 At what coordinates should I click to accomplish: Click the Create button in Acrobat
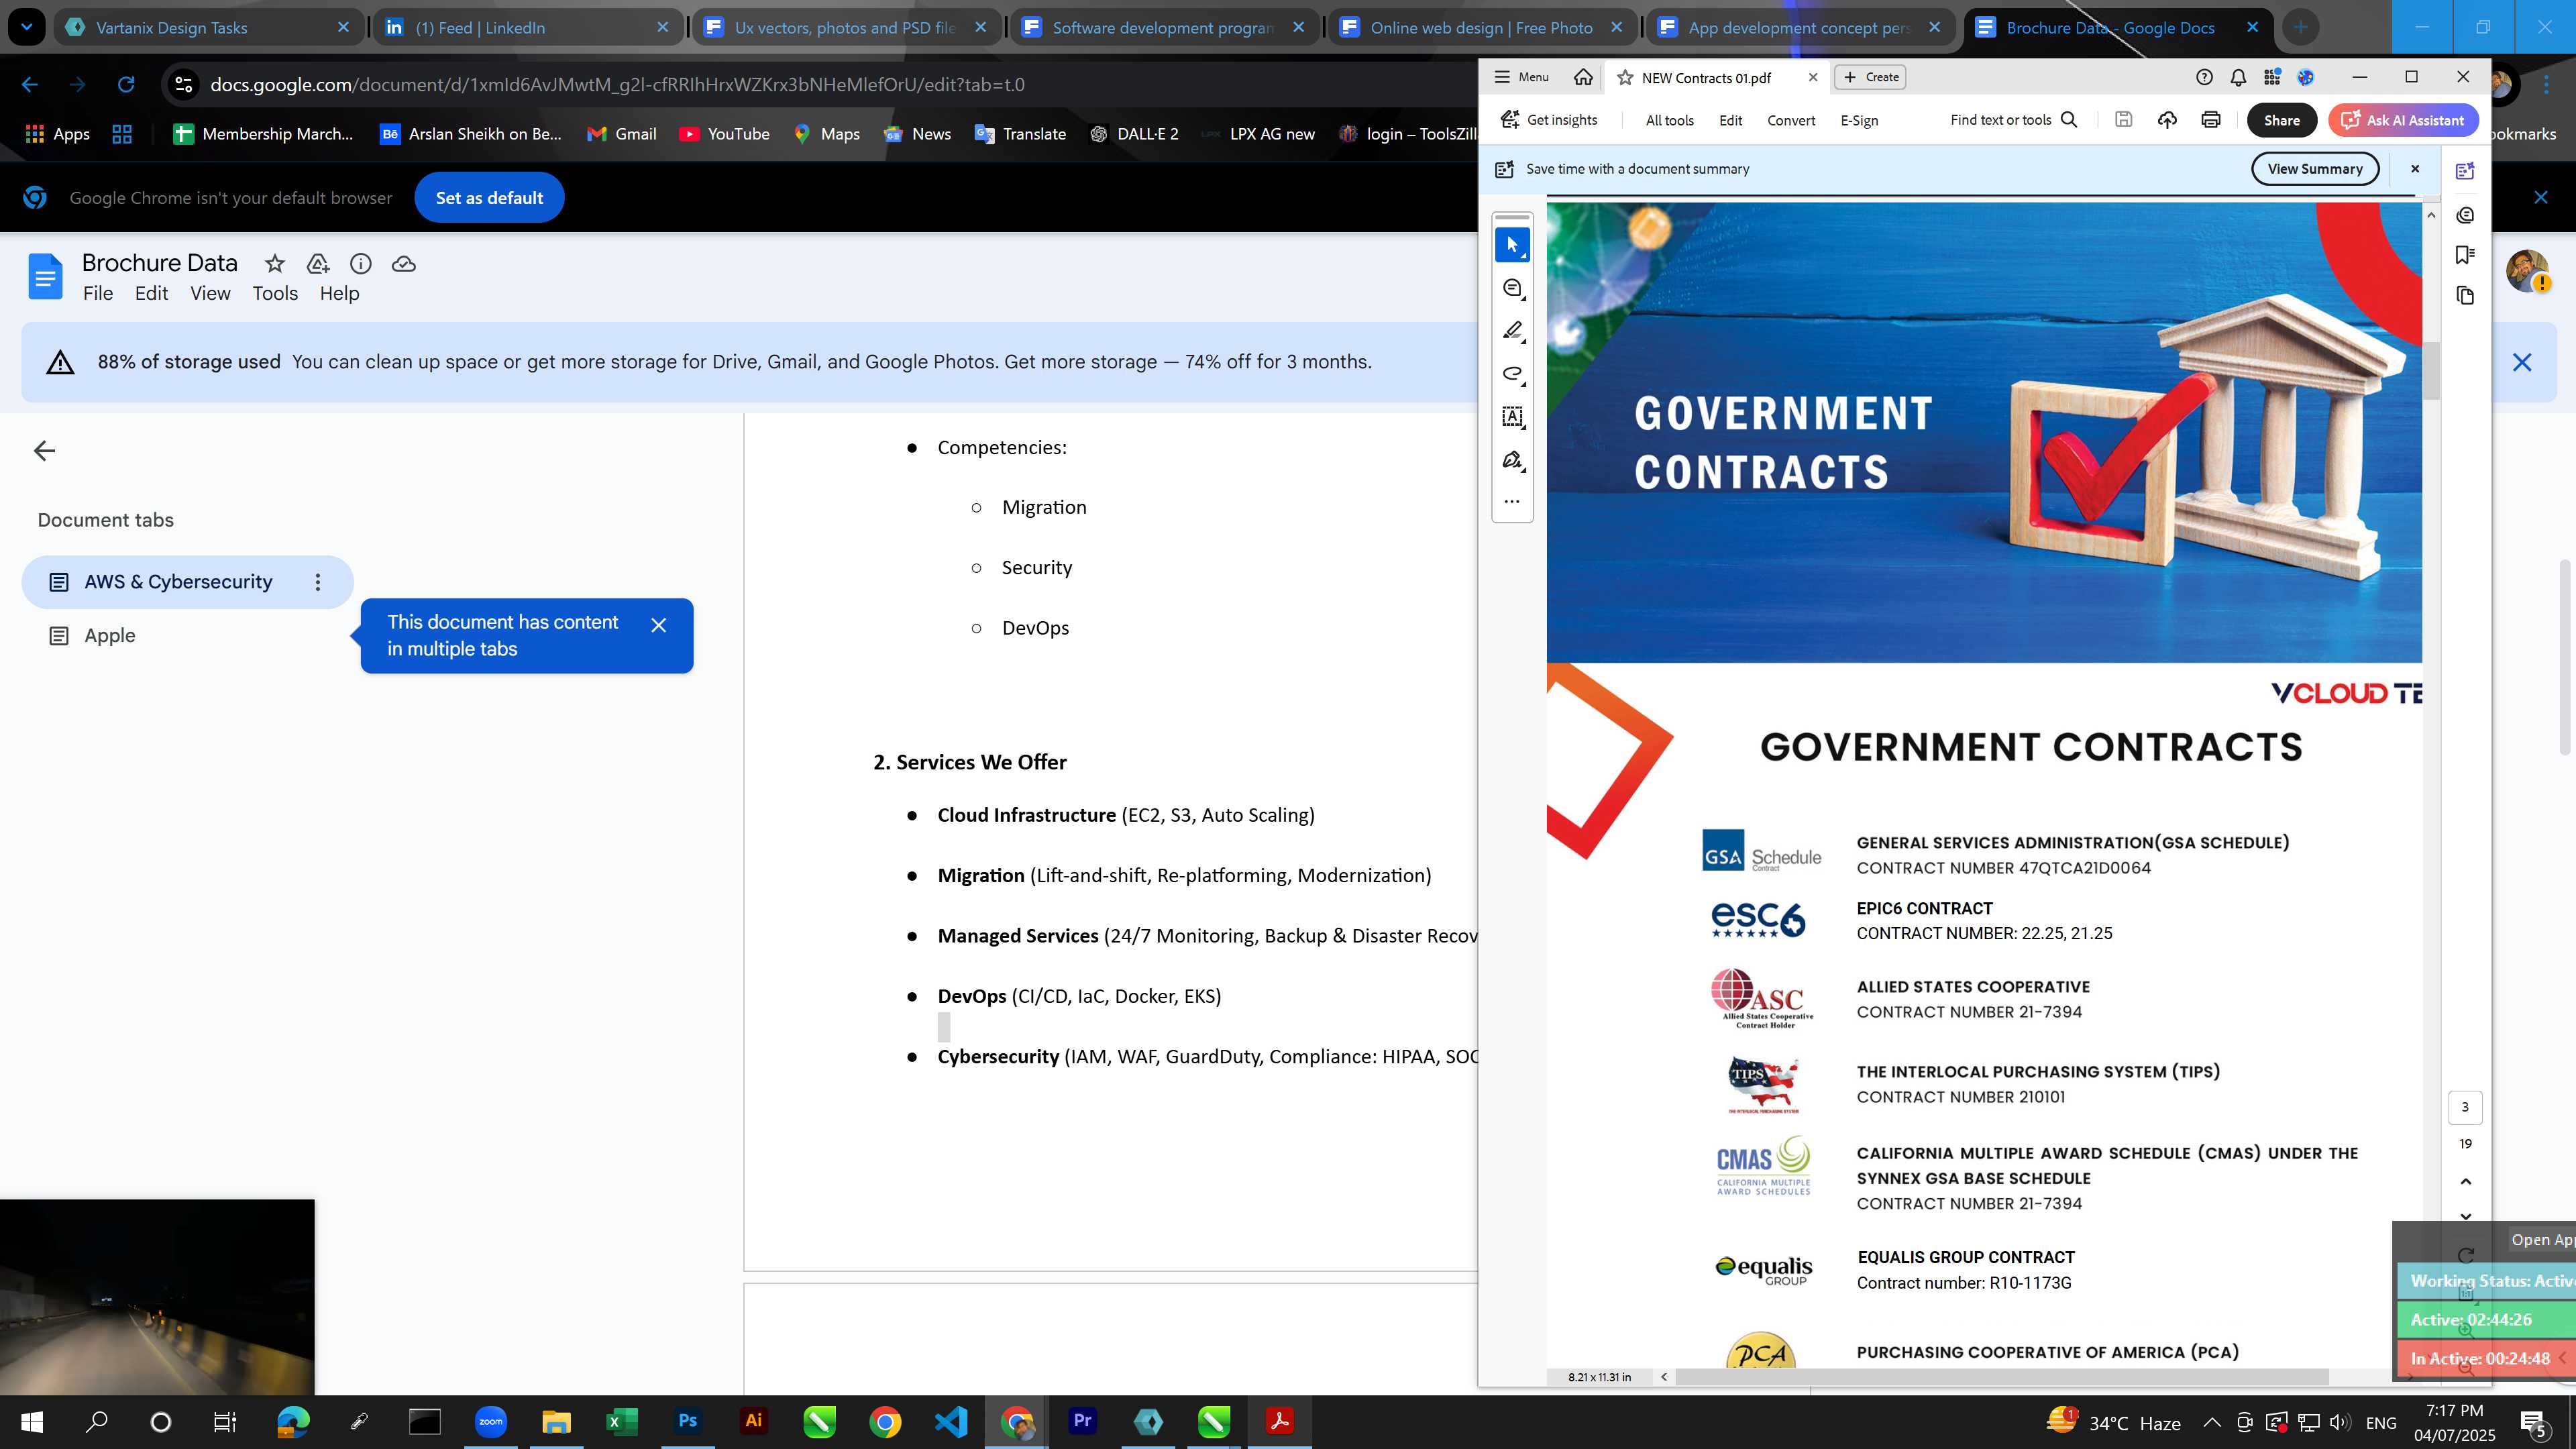[x=1871, y=77]
